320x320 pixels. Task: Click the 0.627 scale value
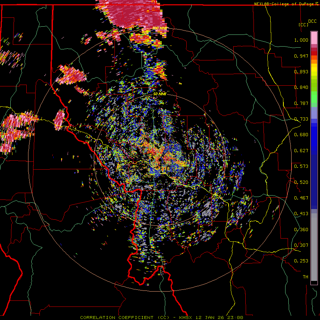tap(301, 151)
